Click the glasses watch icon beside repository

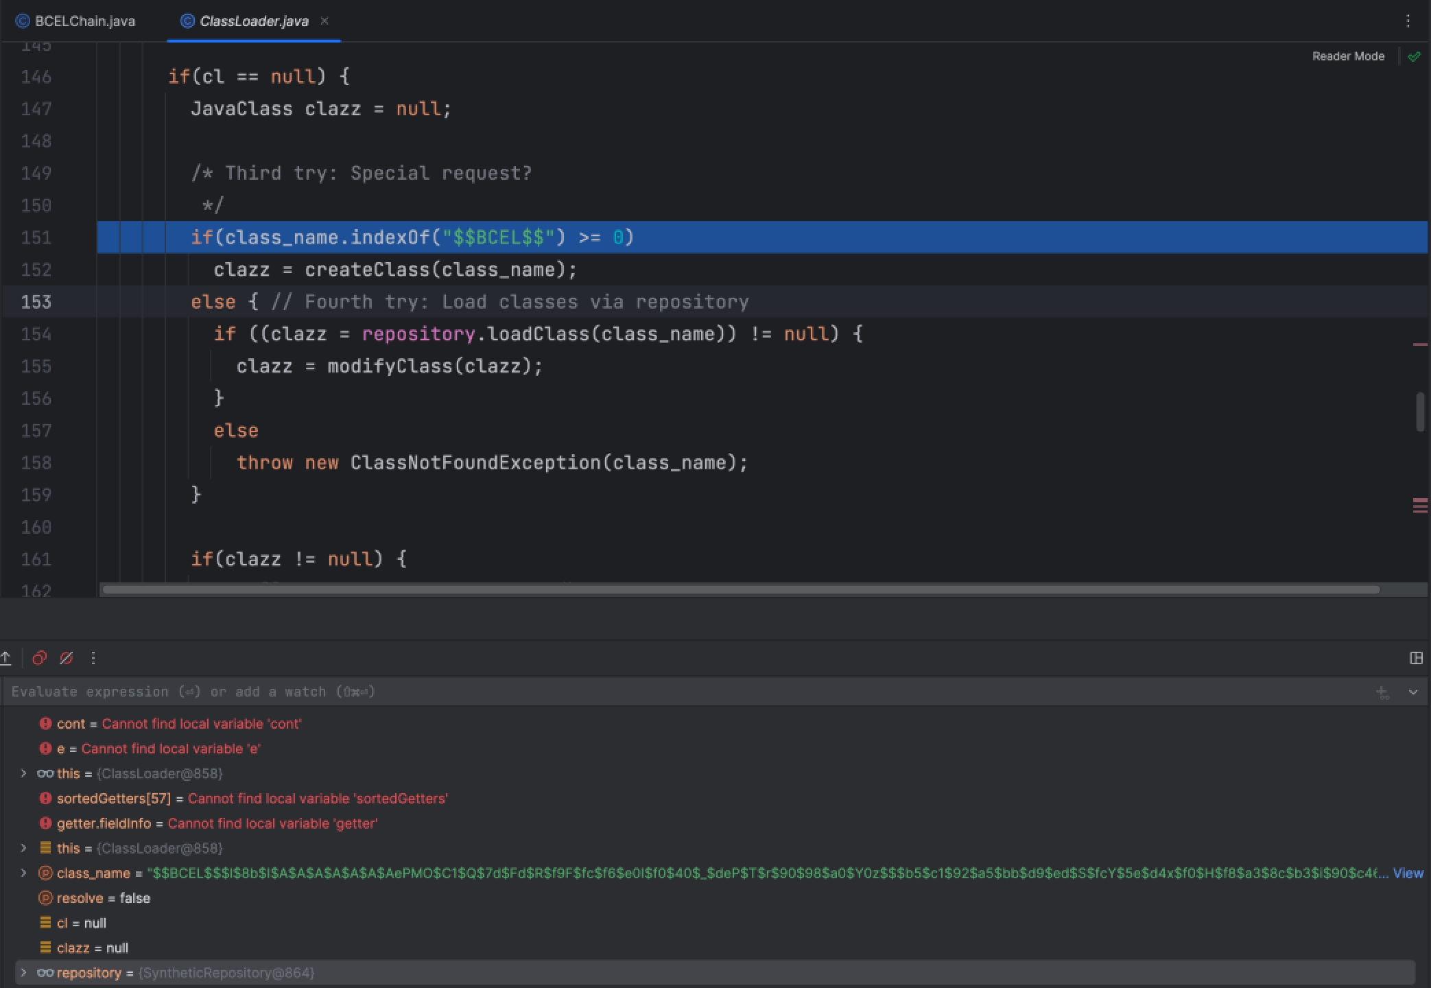click(x=45, y=973)
